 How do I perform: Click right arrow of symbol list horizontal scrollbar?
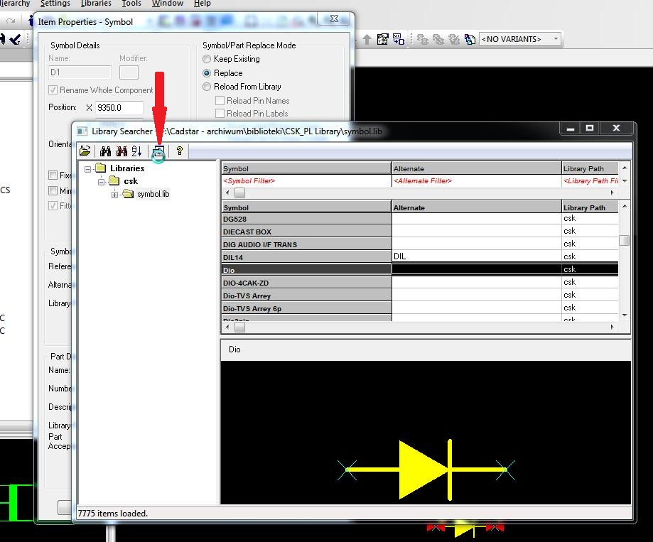tap(612, 327)
